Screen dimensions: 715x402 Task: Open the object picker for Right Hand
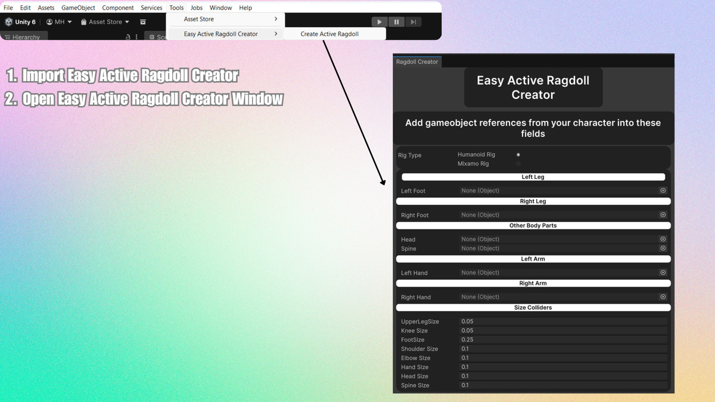tap(663, 297)
